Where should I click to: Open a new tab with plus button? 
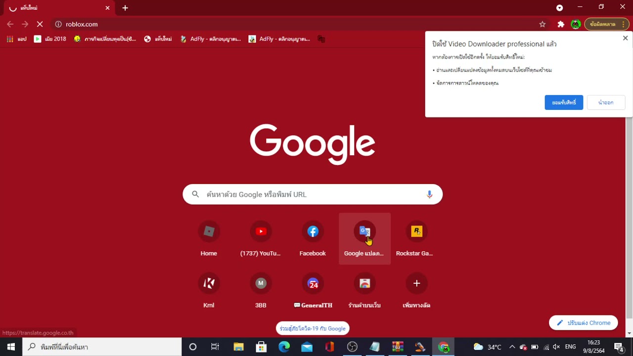click(x=125, y=8)
